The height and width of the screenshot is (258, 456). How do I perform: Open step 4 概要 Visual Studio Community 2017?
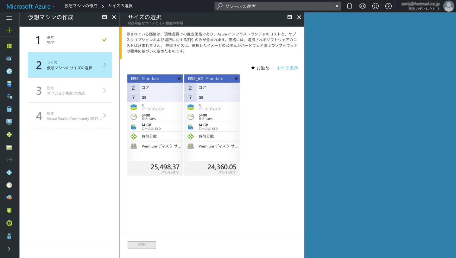tap(70, 116)
